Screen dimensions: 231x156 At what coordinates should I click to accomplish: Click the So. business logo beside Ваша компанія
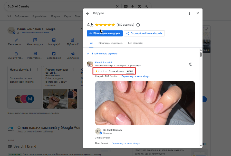point(11,30)
